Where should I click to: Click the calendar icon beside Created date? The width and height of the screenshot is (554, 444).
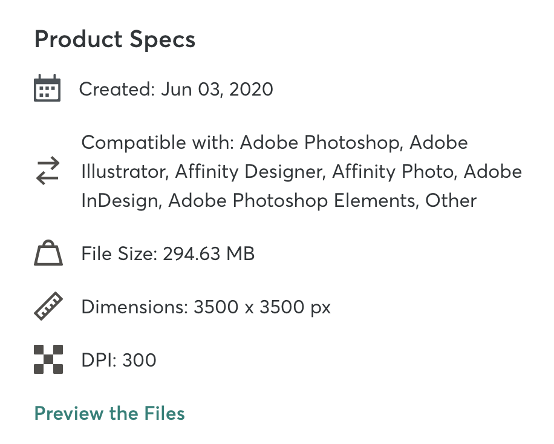coord(47,88)
